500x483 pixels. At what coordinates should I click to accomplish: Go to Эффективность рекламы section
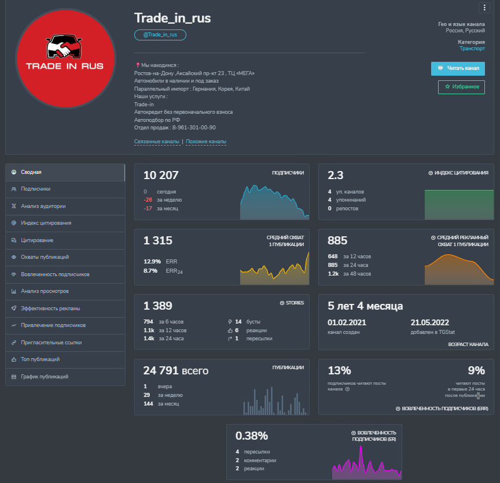(x=65, y=309)
